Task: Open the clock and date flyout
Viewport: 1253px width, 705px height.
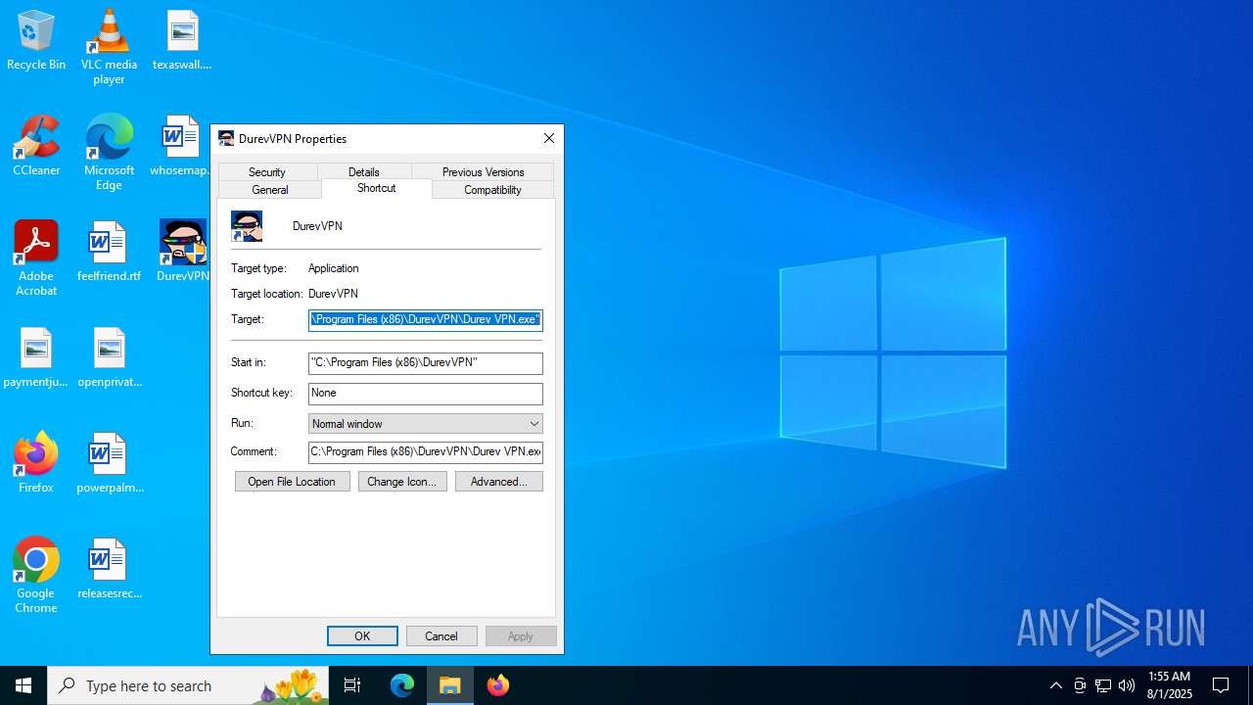Action: 1169,685
